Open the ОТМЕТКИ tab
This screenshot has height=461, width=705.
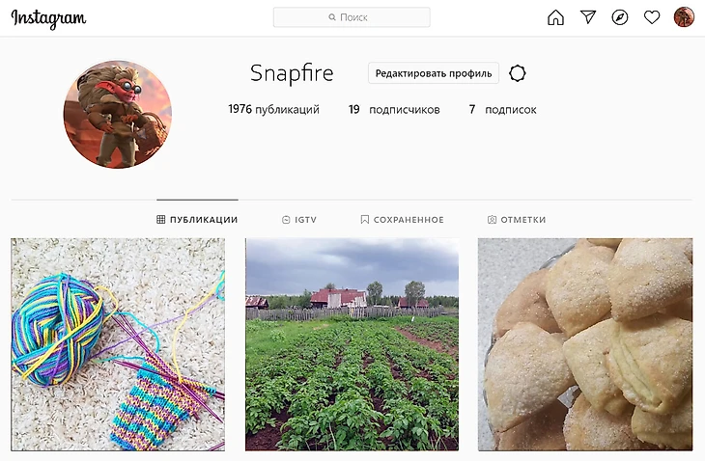517,220
